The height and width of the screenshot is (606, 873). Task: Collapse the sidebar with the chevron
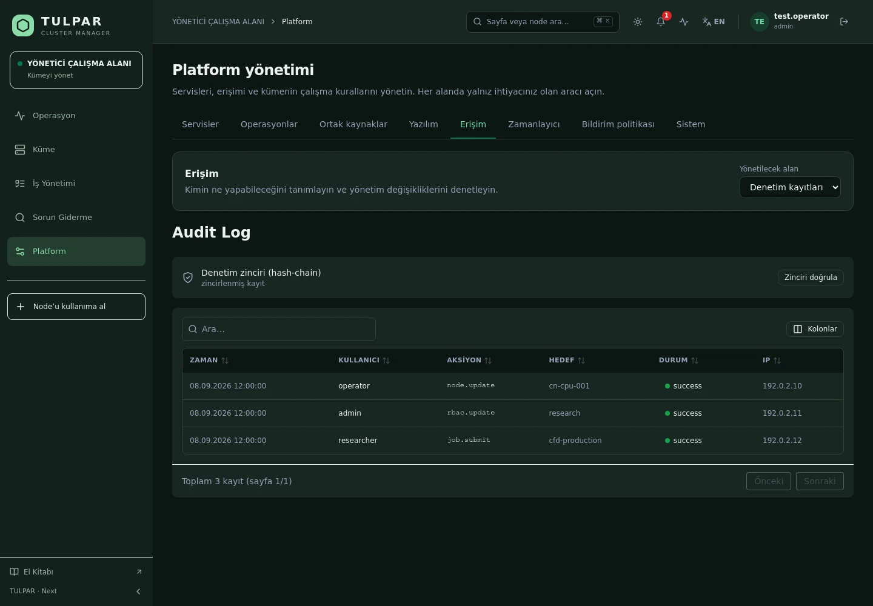click(138, 591)
